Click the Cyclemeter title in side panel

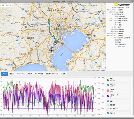124,5
